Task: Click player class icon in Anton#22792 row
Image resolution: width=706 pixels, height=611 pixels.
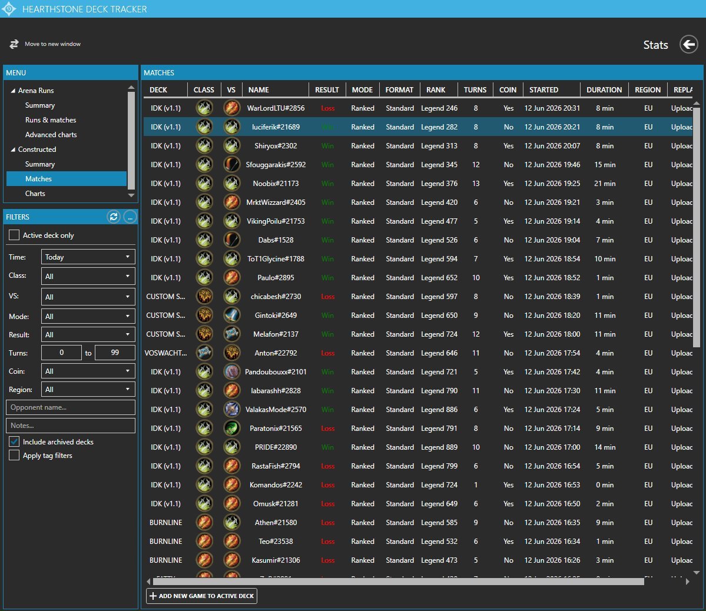Action: (x=204, y=353)
